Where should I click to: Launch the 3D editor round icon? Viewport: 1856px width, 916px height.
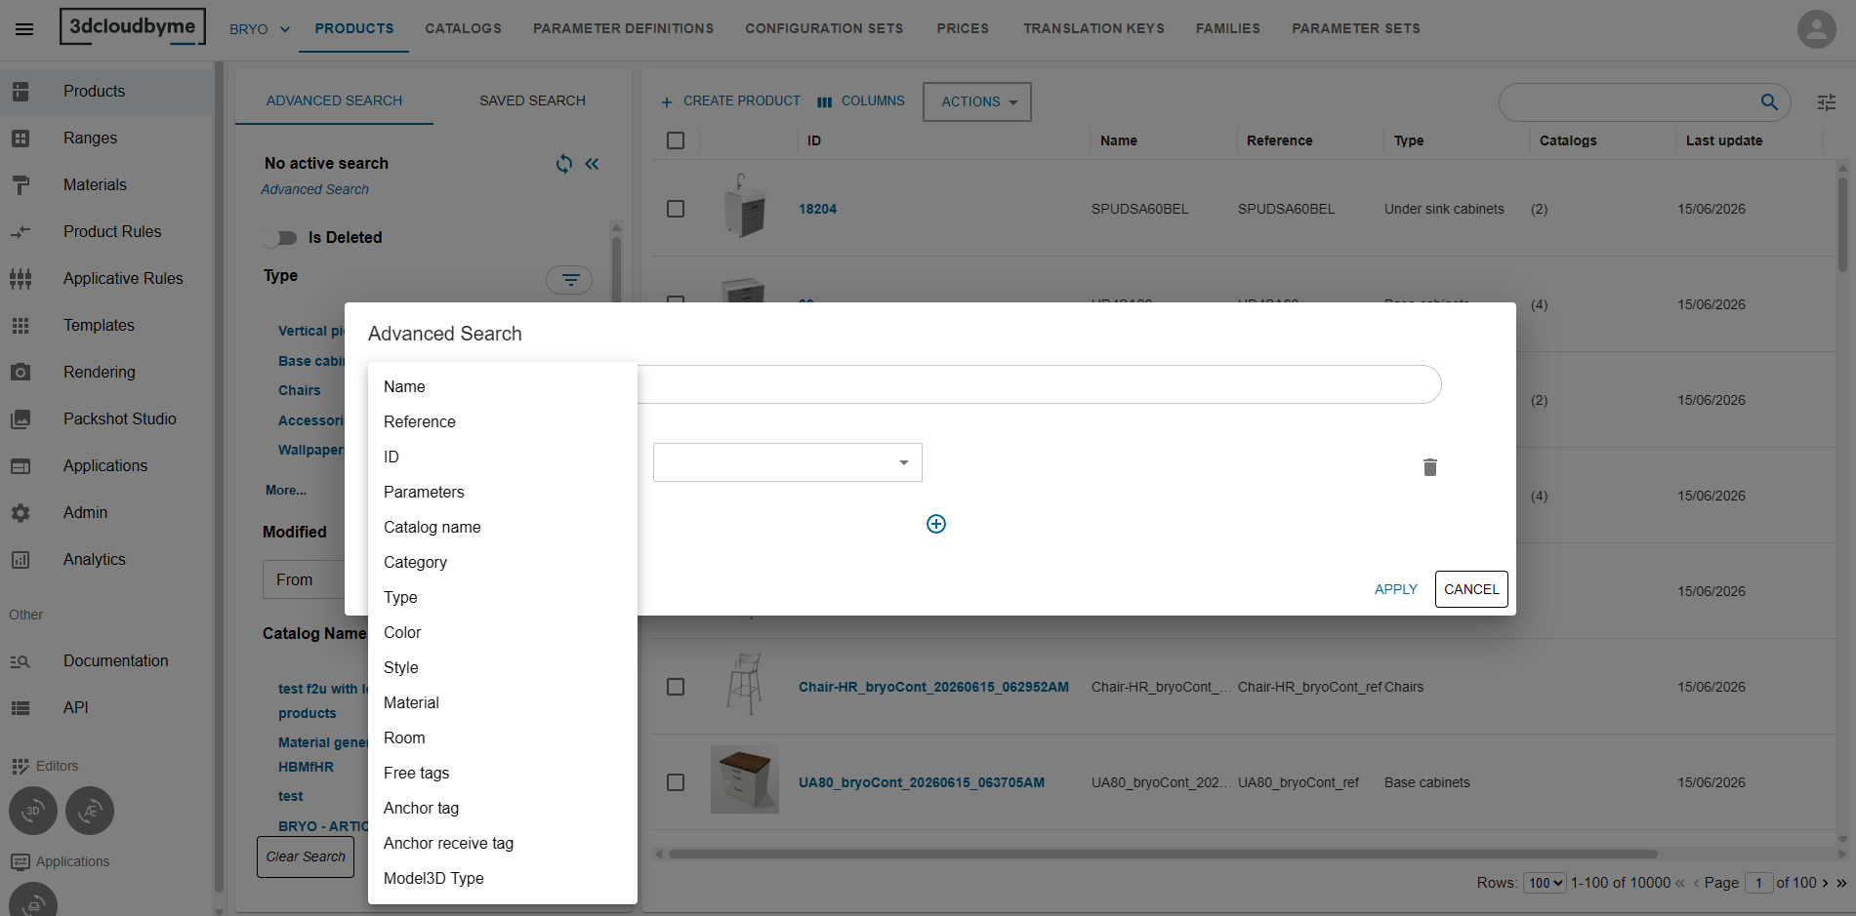coord(33,811)
